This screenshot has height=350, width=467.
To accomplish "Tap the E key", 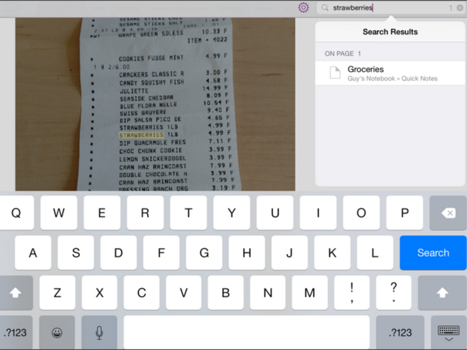I will click(102, 213).
